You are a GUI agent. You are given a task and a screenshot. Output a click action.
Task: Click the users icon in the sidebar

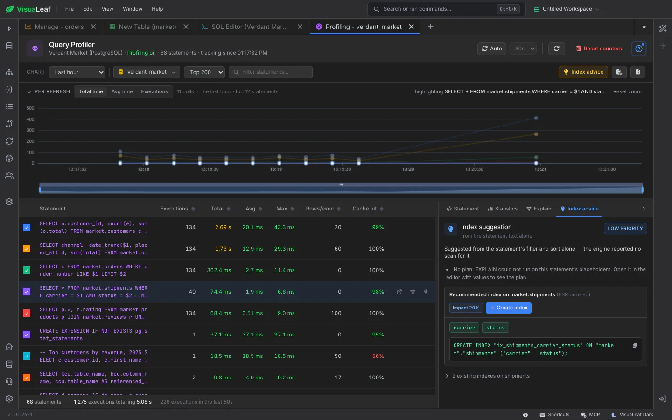(9, 176)
